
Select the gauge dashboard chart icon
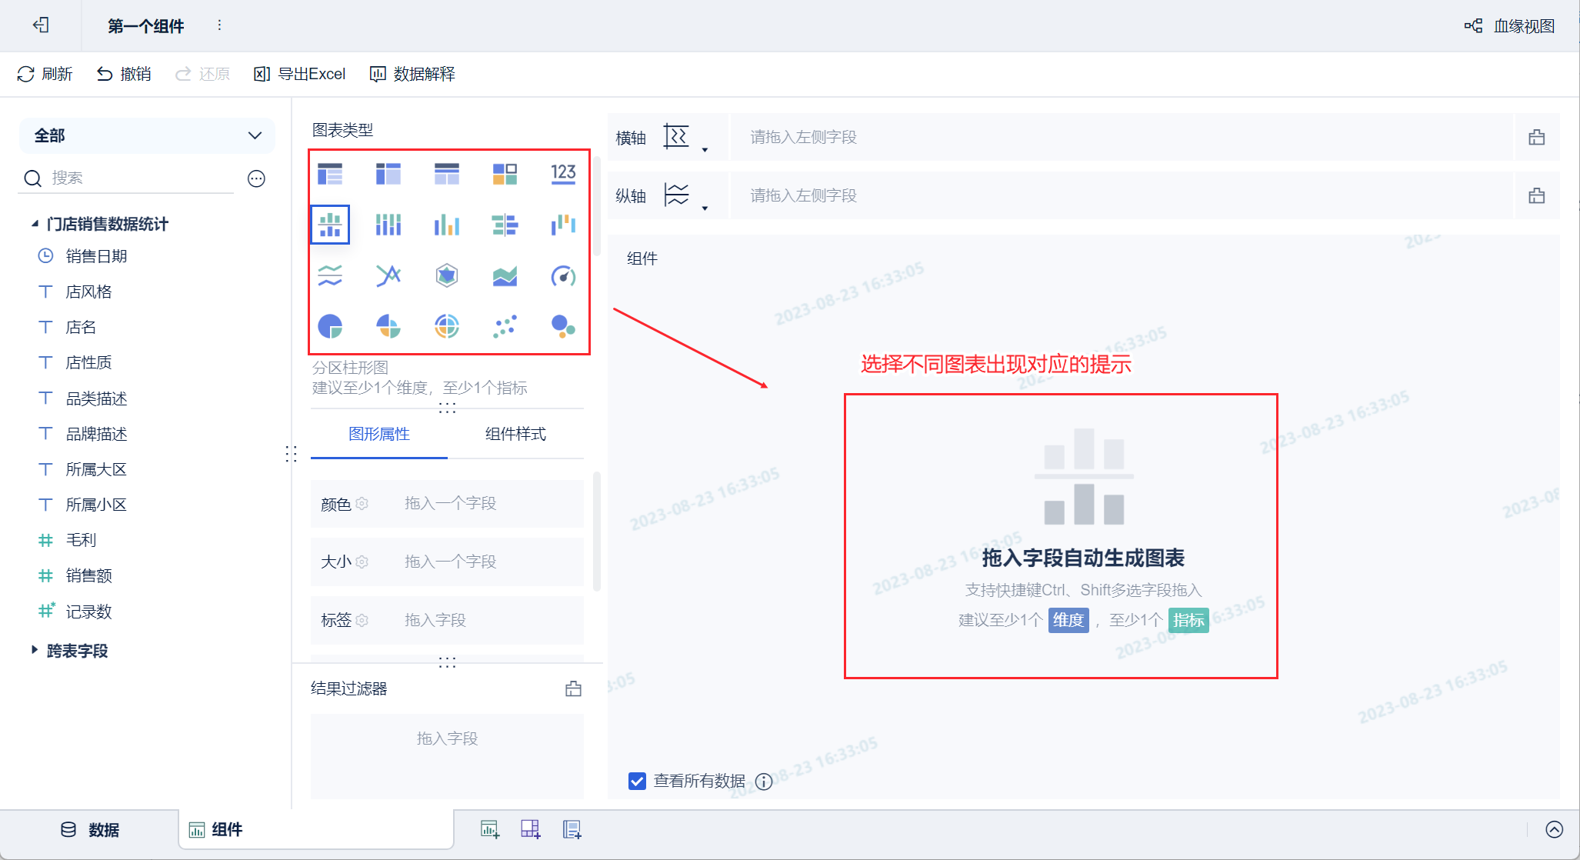point(563,275)
